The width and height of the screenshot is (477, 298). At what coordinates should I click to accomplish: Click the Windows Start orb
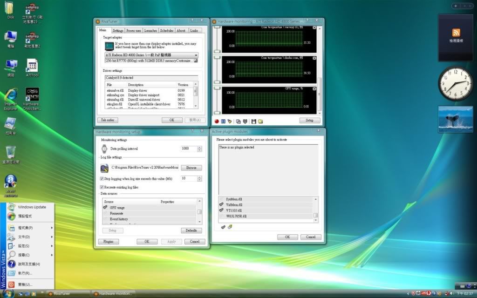[8, 293]
